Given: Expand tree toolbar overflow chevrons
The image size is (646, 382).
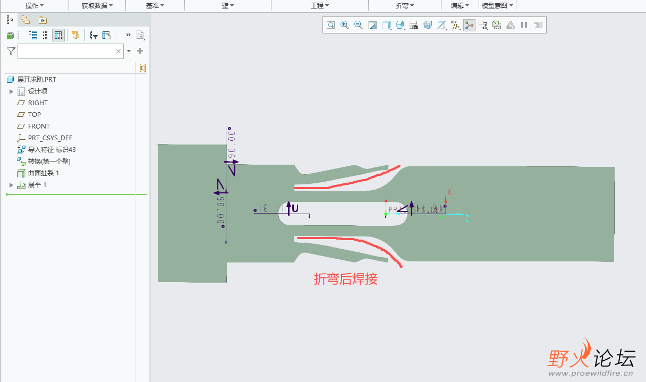Looking at the screenshot, I should [128, 35].
